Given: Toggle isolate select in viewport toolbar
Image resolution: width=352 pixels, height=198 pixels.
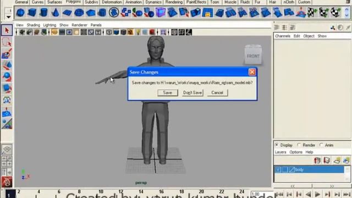Looking at the screenshot, I should pyautogui.click(x=163, y=32).
